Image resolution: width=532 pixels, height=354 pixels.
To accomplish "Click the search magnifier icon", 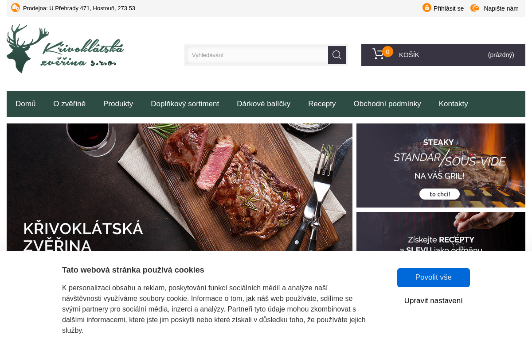I will pyautogui.click(x=337, y=55).
